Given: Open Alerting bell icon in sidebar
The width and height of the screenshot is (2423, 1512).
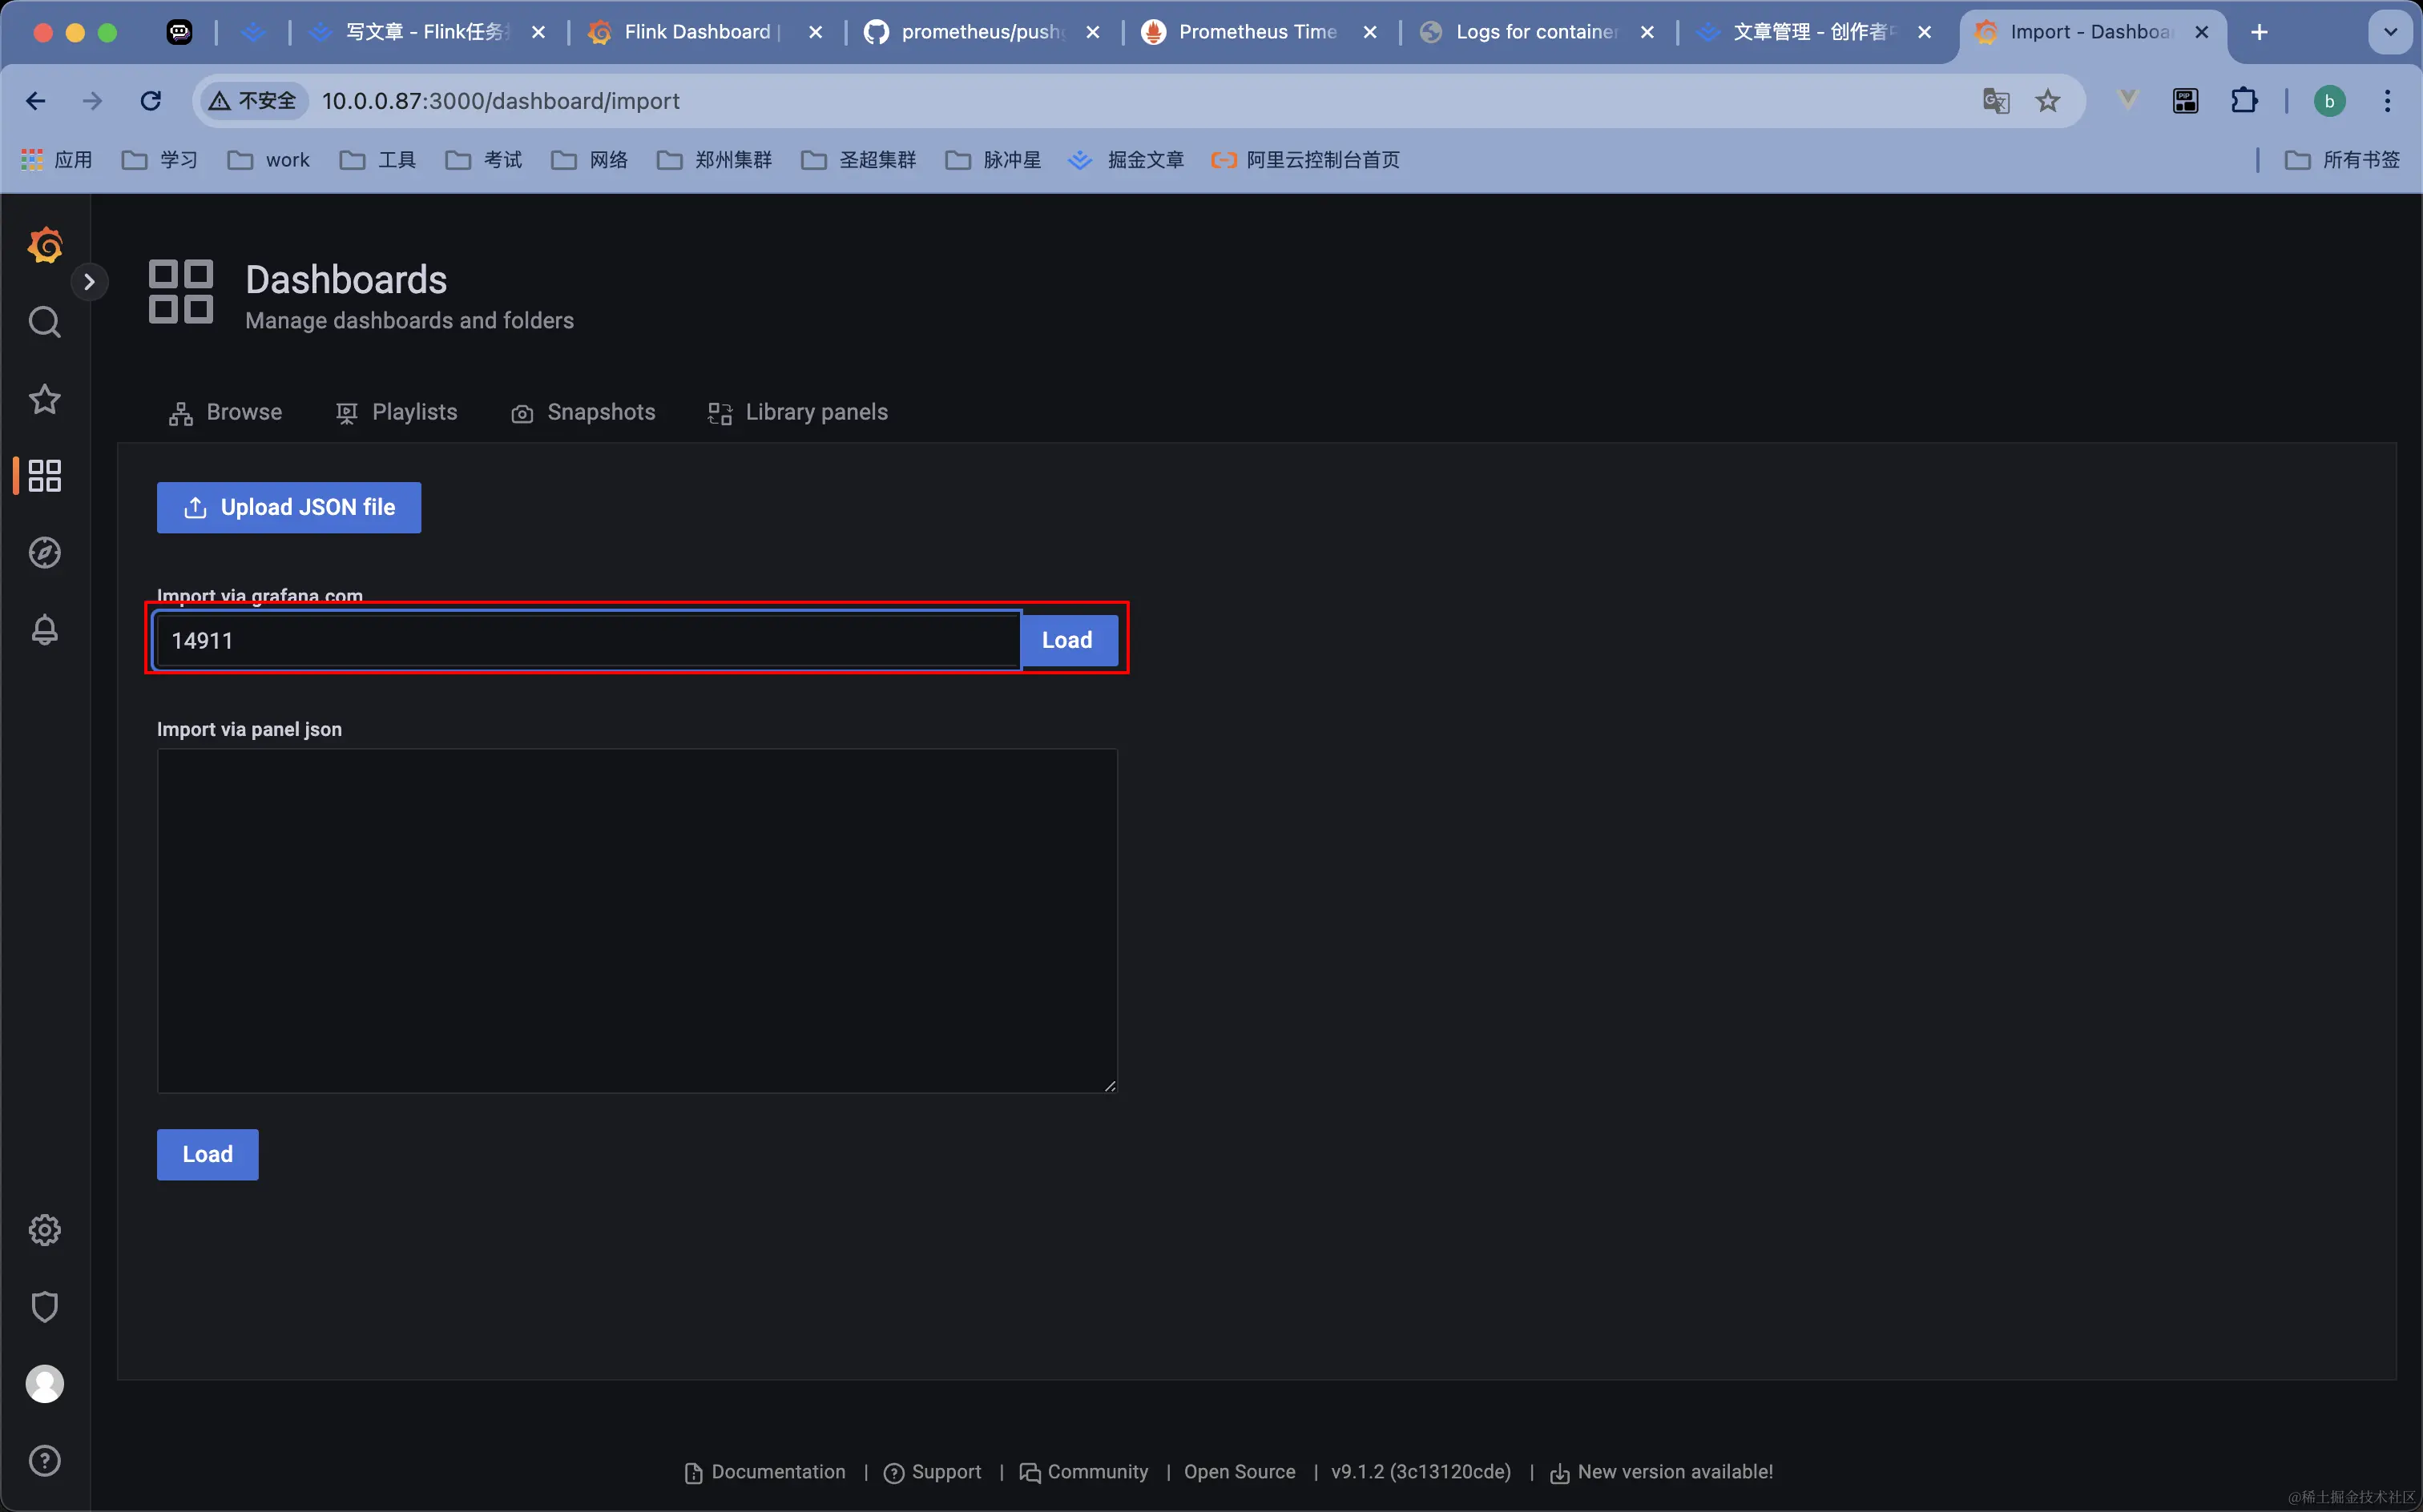Looking at the screenshot, I should coord(45,630).
